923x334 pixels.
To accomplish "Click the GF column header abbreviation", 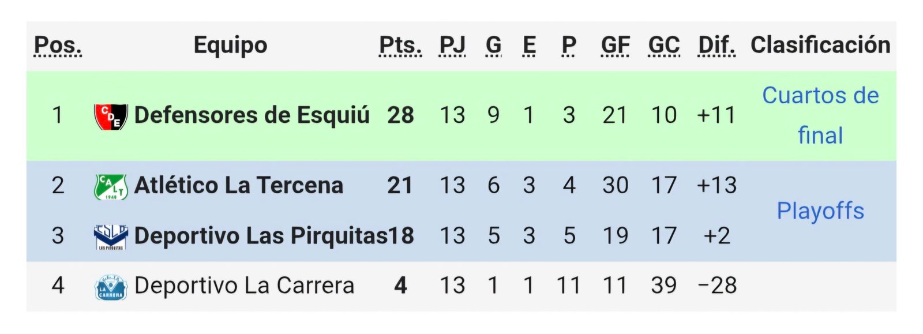I will (615, 45).
